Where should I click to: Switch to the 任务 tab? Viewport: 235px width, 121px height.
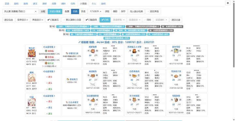(73, 4)
